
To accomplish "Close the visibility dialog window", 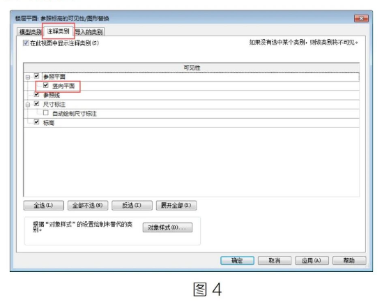I will pyautogui.click(x=361, y=19).
